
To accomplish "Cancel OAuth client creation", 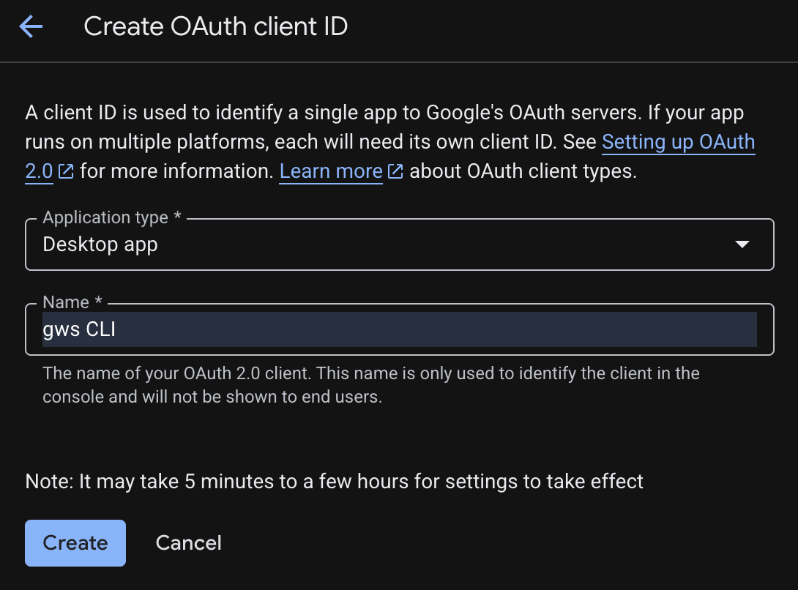I will (189, 543).
